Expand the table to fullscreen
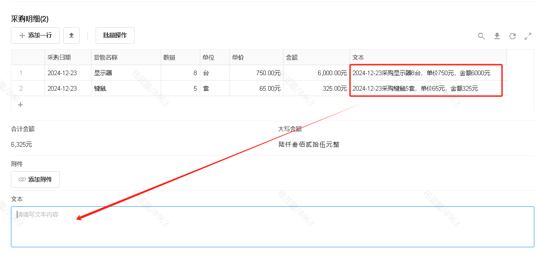 (528, 36)
